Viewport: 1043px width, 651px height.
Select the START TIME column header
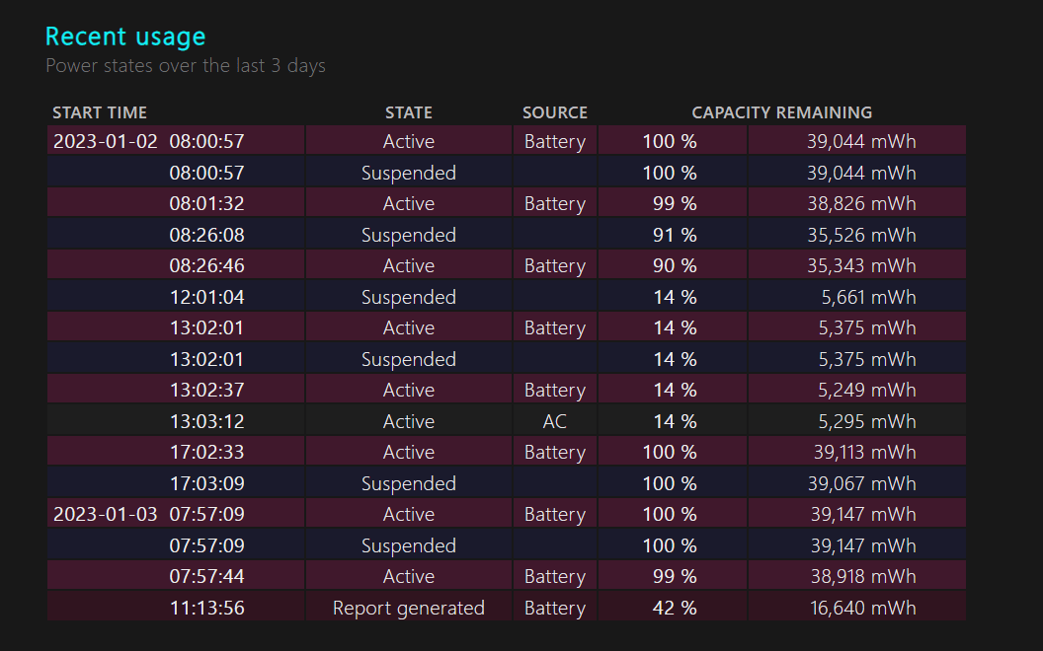[100, 112]
